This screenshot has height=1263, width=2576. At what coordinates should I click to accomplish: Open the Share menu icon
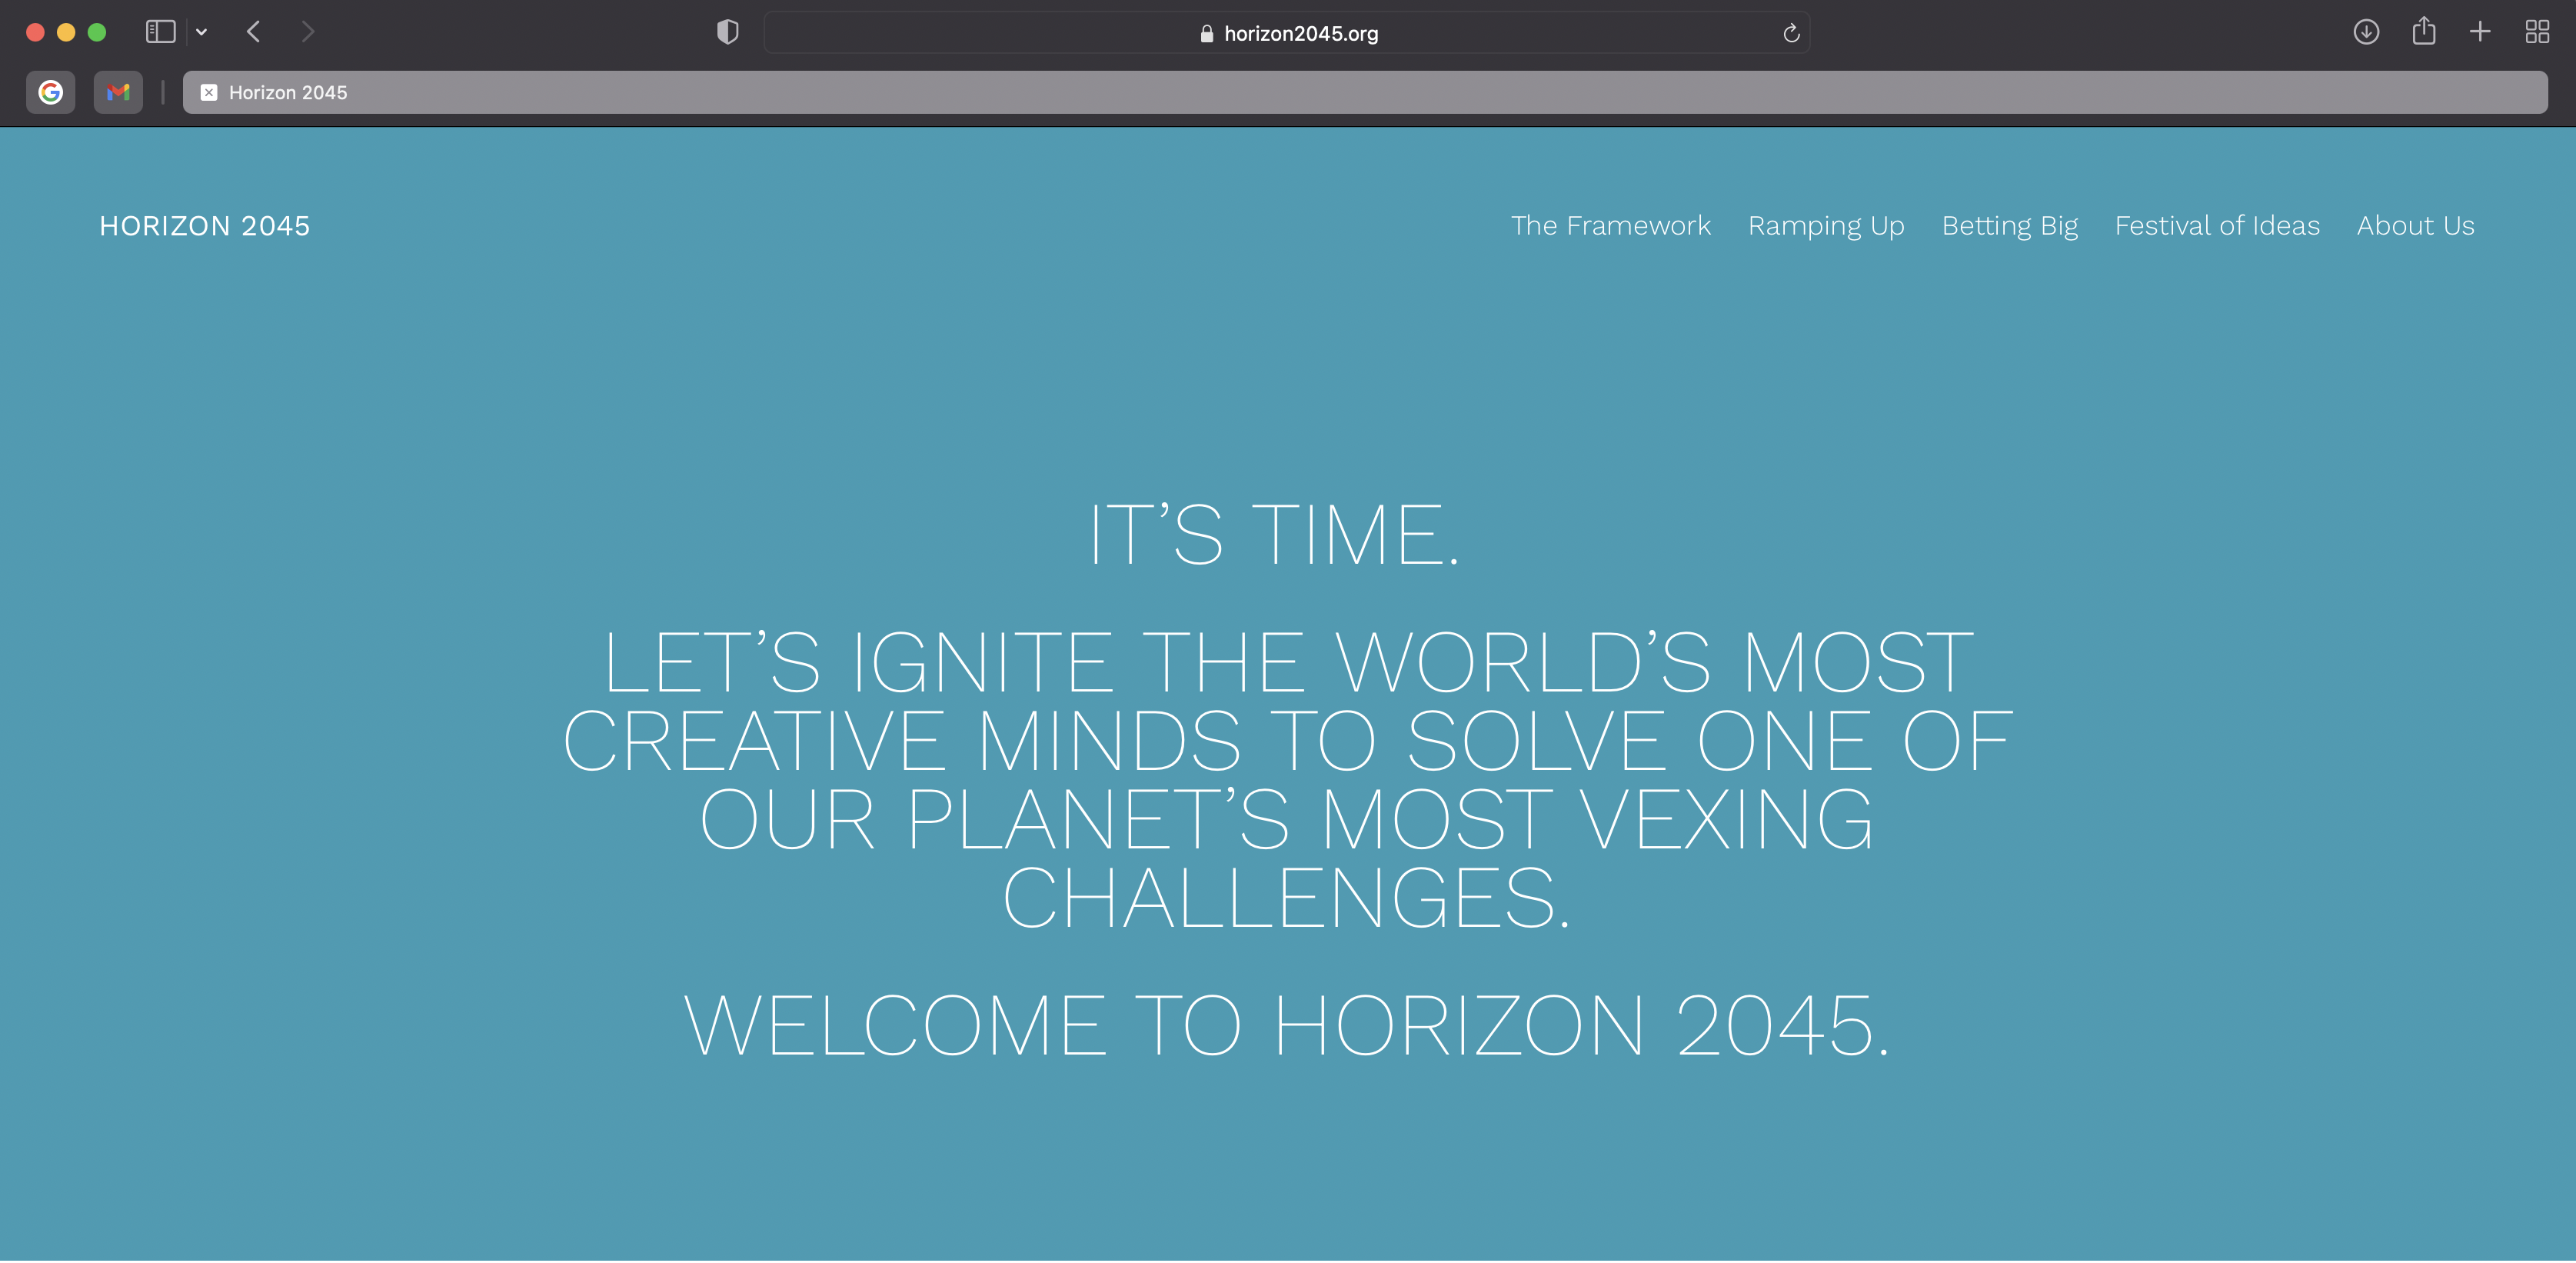[2423, 32]
